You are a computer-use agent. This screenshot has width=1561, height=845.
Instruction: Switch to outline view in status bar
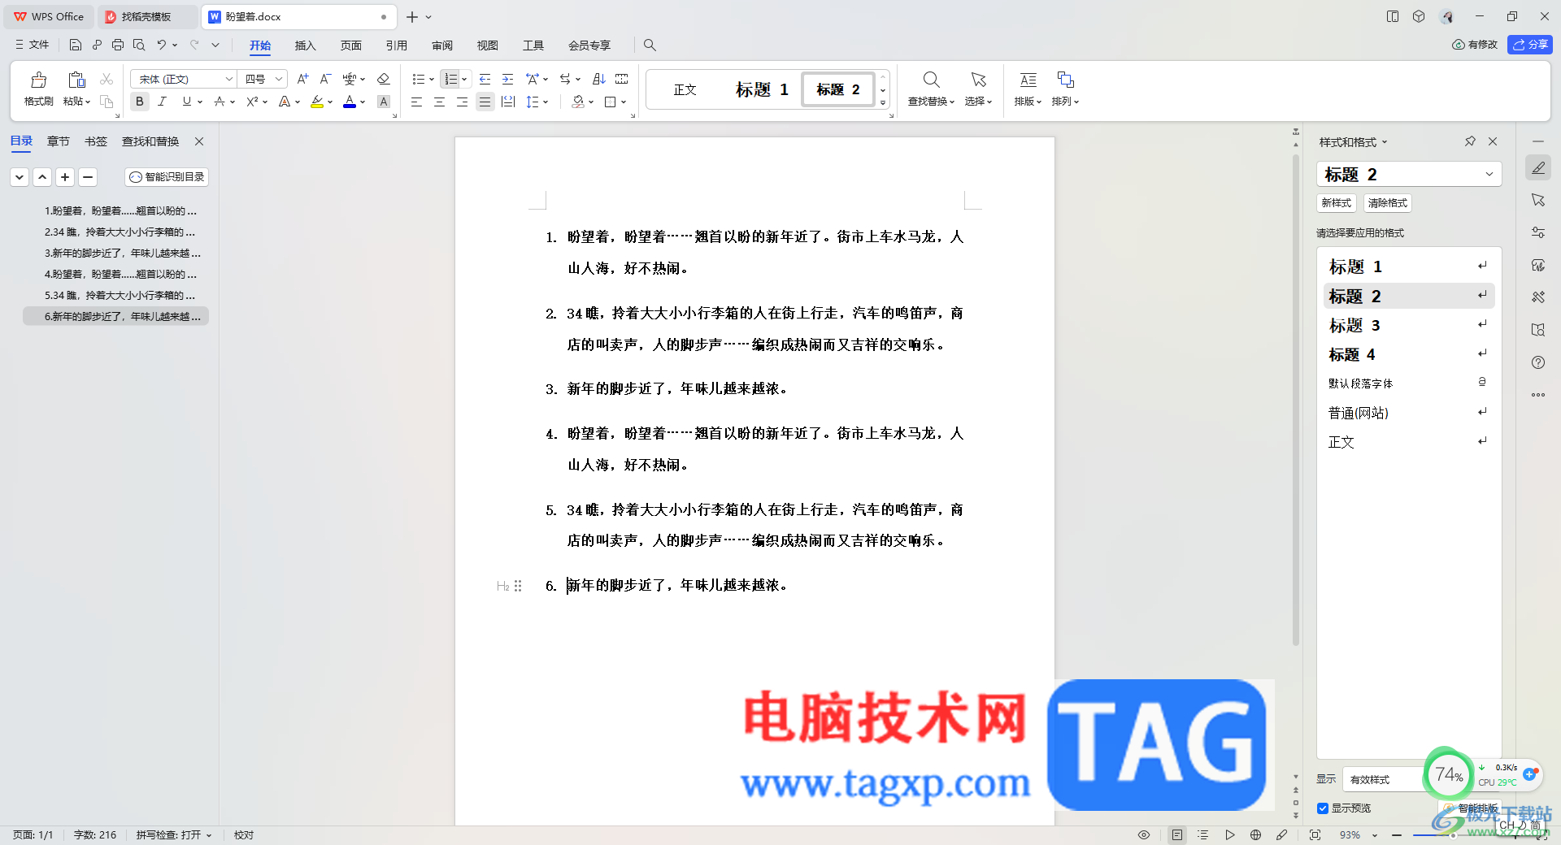pos(1203,834)
